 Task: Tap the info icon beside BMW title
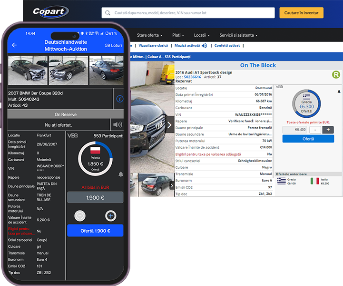tap(120, 99)
